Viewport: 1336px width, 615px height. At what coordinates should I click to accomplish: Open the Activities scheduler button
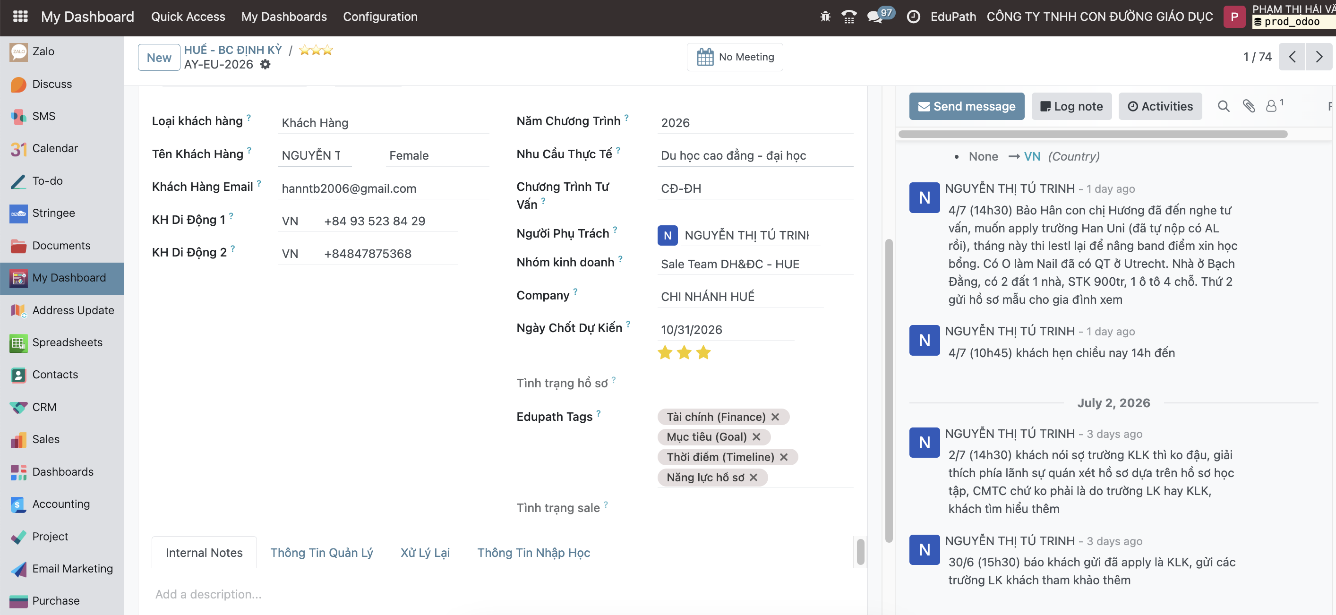pos(1160,106)
